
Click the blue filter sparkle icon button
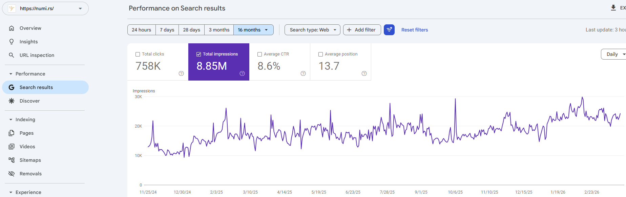(389, 30)
